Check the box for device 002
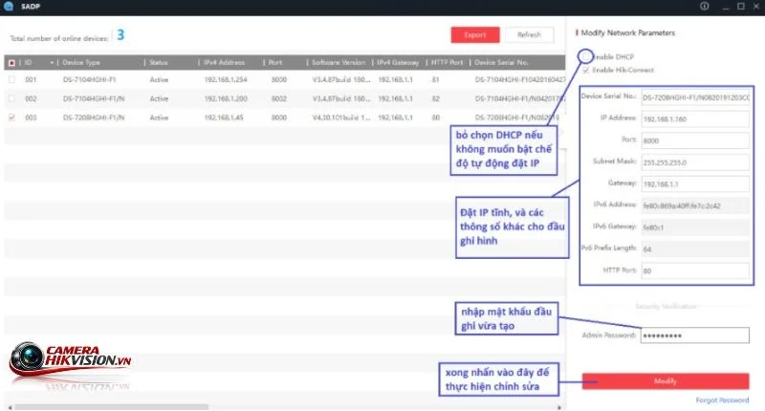Viewport: 765px width, 411px height. point(11,98)
